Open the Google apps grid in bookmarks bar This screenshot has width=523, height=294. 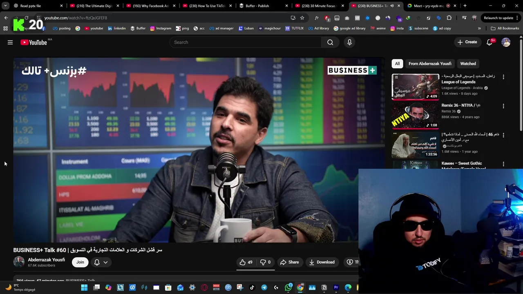point(5,28)
